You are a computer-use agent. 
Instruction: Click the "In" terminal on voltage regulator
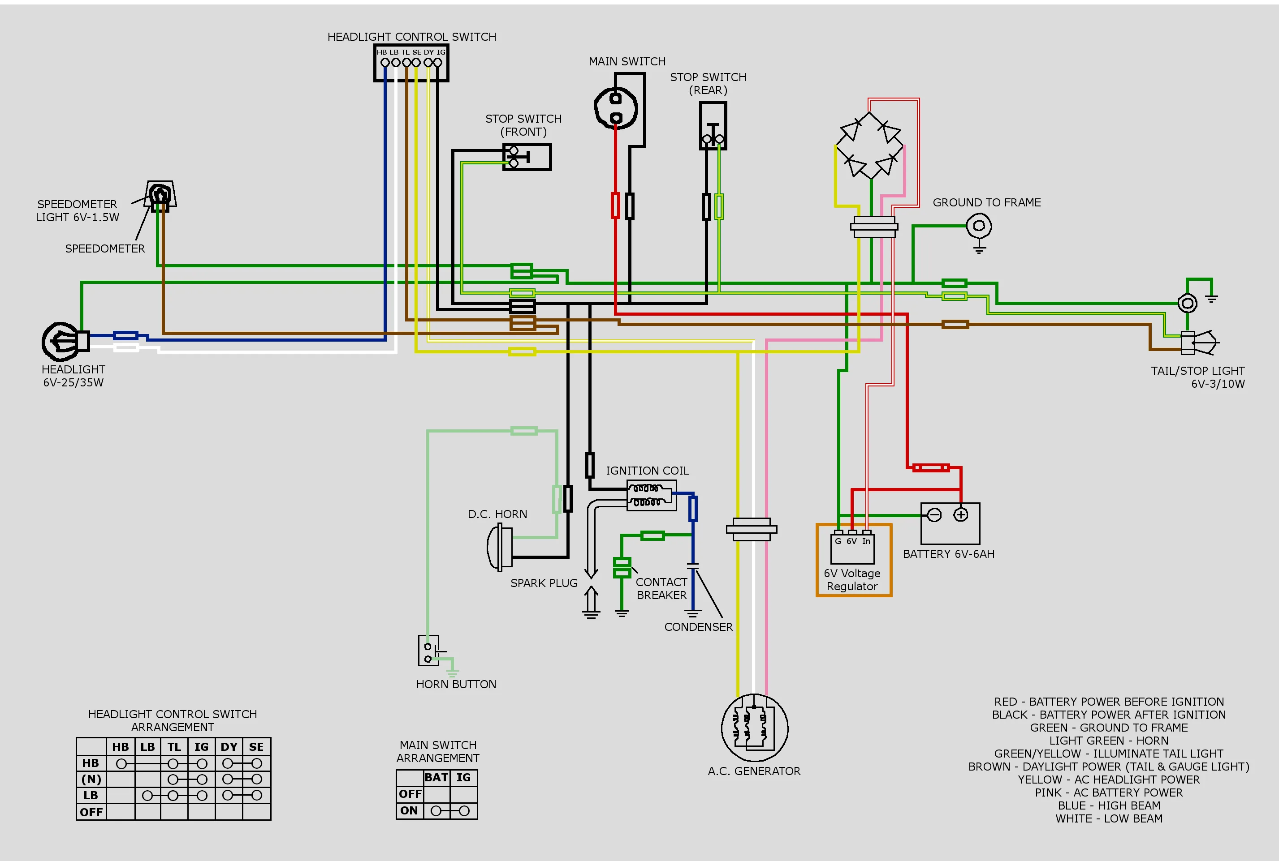coord(866,541)
